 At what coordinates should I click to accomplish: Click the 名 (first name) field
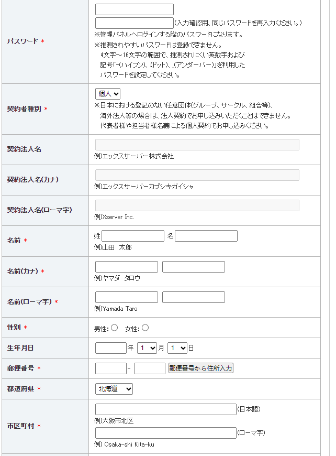pyautogui.click(x=206, y=236)
